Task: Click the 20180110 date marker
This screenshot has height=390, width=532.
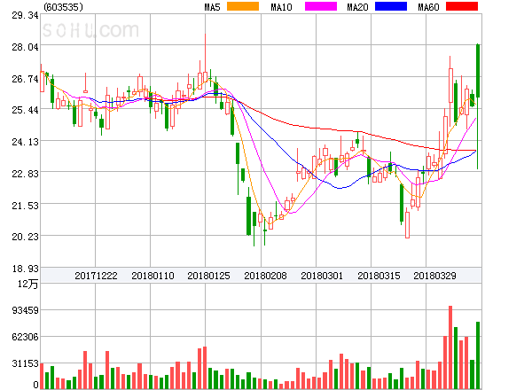Action: pyautogui.click(x=153, y=276)
